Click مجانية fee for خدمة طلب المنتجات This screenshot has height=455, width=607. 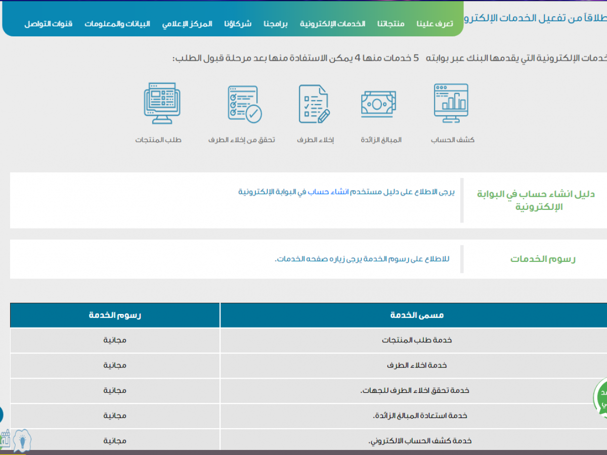115,340
